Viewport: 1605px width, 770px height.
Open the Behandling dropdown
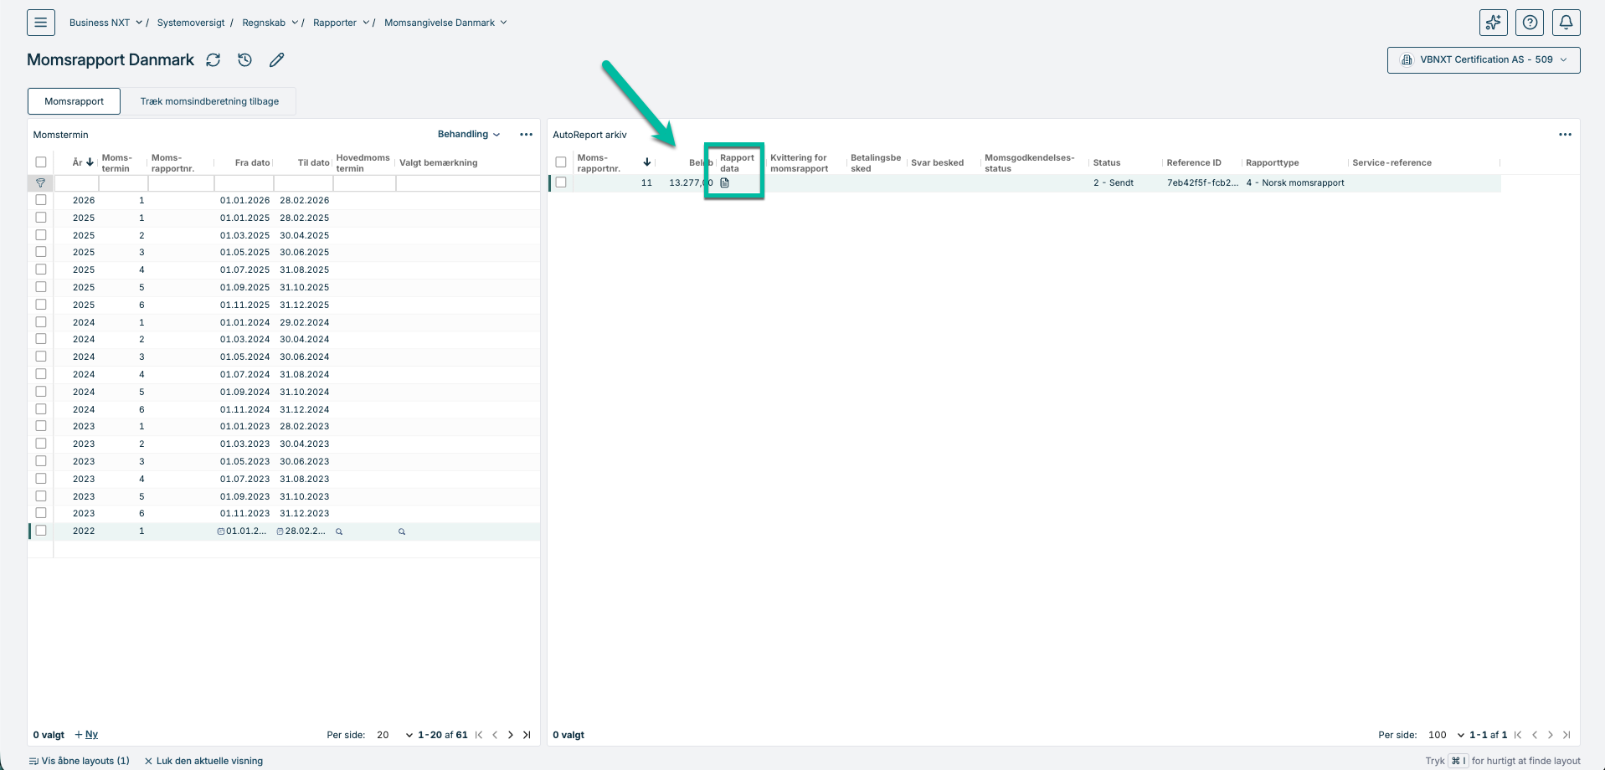(x=469, y=135)
